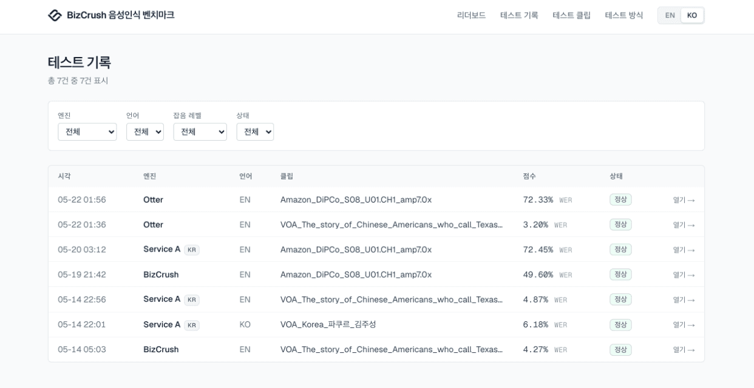Click the 6.18% WER score
The height and width of the screenshot is (388, 754).
[x=545, y=325]
